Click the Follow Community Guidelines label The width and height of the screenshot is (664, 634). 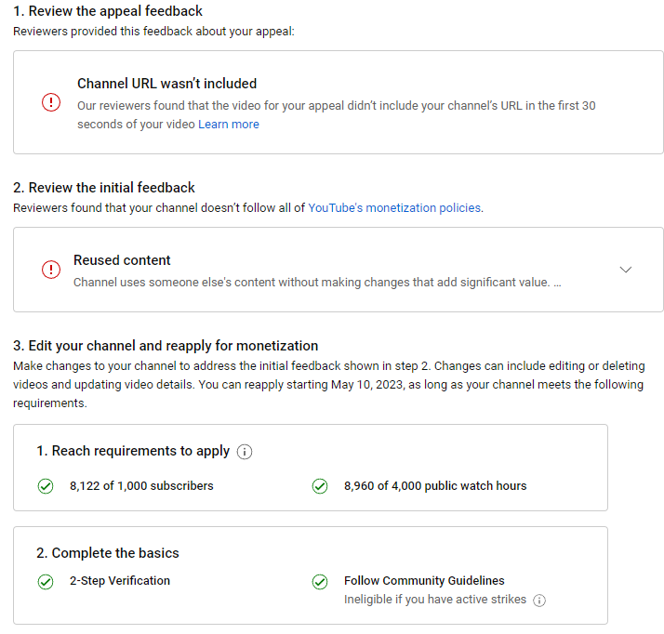pos(424,581)
